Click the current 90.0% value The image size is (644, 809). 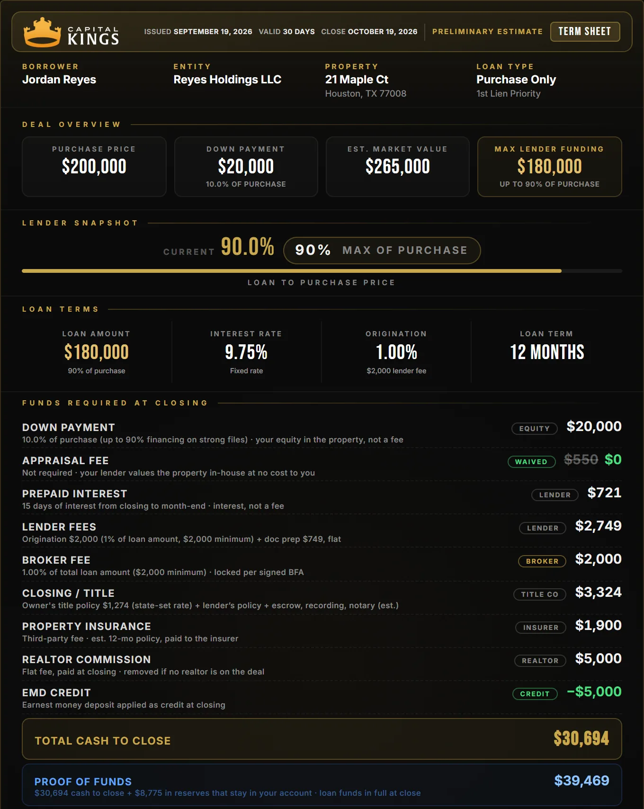(248, 247)
